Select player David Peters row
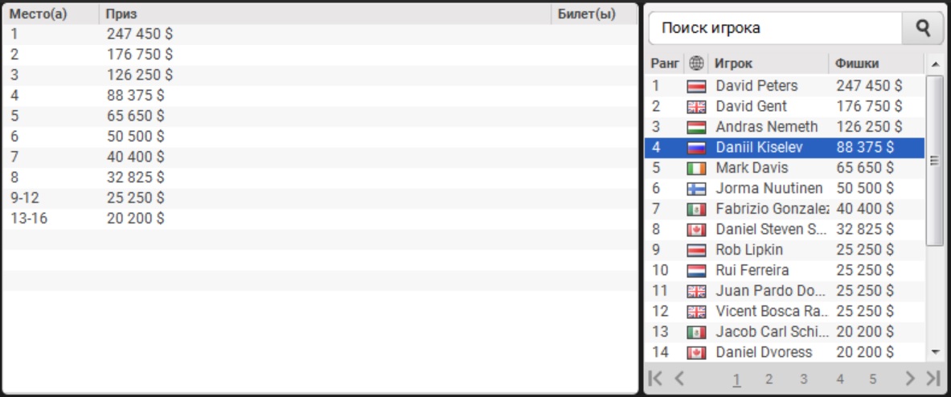 [x=785, y=86]
